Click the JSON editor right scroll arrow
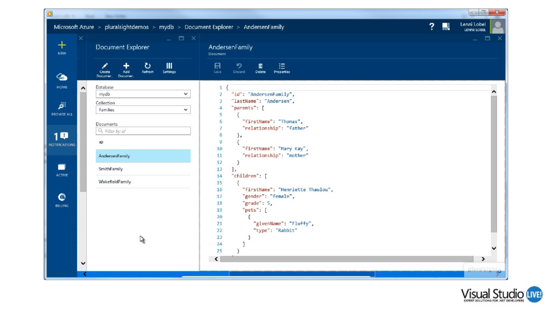551x310 pixels. [483, 259]
